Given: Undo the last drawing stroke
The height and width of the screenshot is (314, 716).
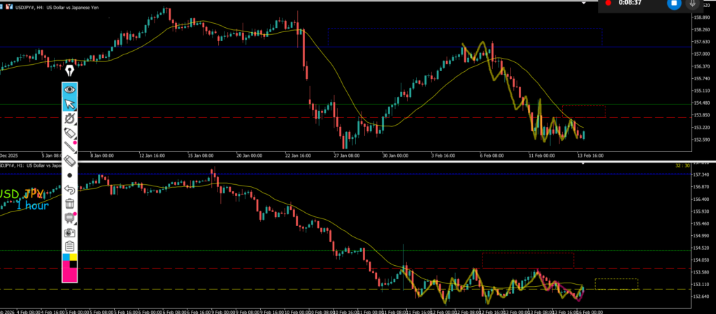Looking at the screenshot, I should click(70, 189).
